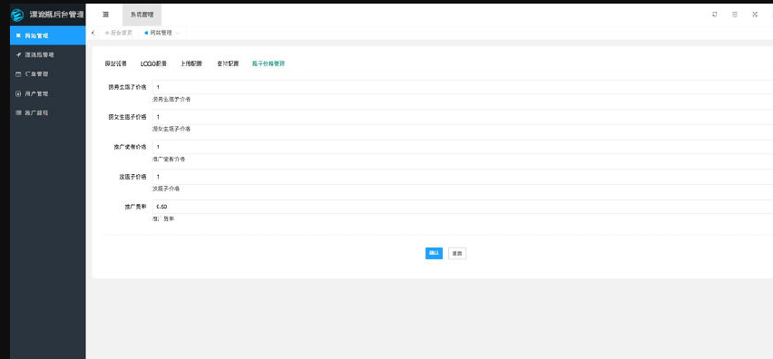Select the 系统管理 top tab
773x359 pixels.
(x=142, y=15)
